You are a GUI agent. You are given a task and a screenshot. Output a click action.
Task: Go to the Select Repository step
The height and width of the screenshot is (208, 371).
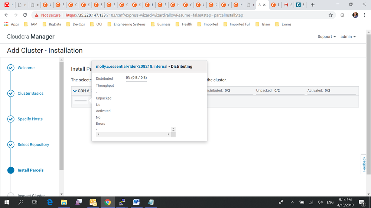[x=33, y=145]
